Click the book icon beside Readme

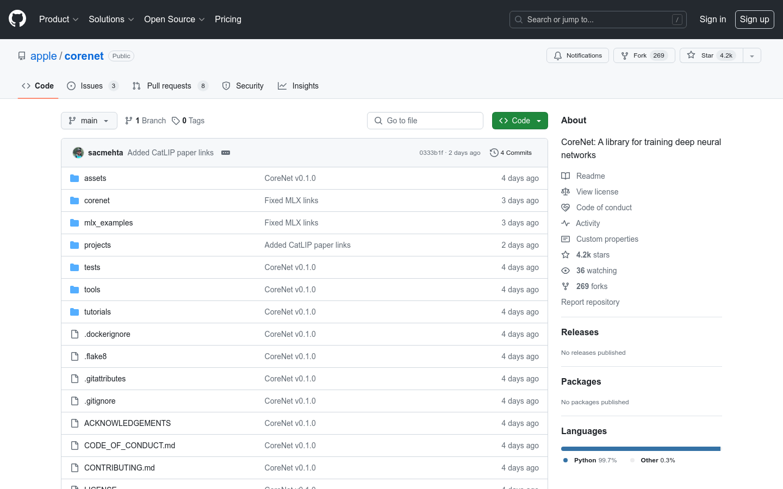pos(565,176)
